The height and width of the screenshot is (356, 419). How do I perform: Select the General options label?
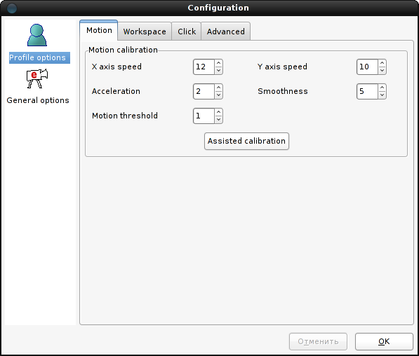pos(38,100)
